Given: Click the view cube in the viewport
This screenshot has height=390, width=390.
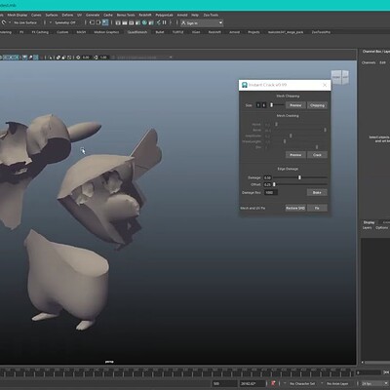Looking at the screenshot, I should point(340,77).
